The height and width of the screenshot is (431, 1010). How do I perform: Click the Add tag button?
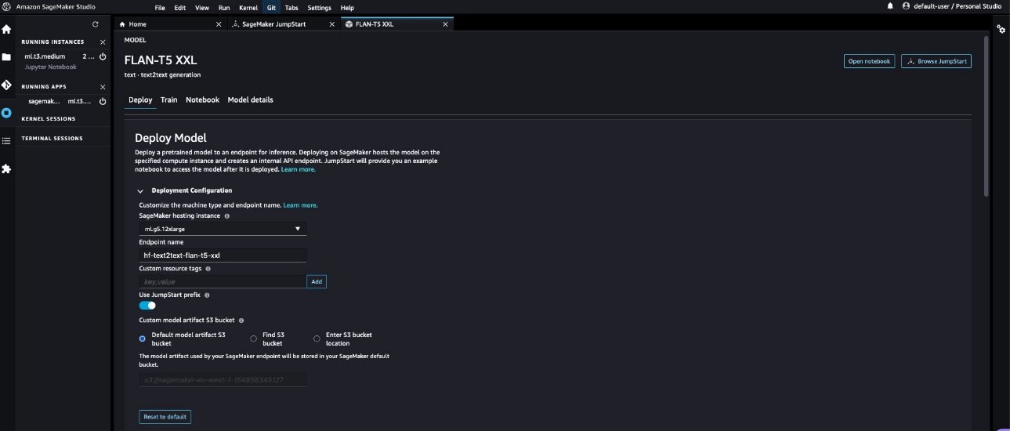[317, 281]
